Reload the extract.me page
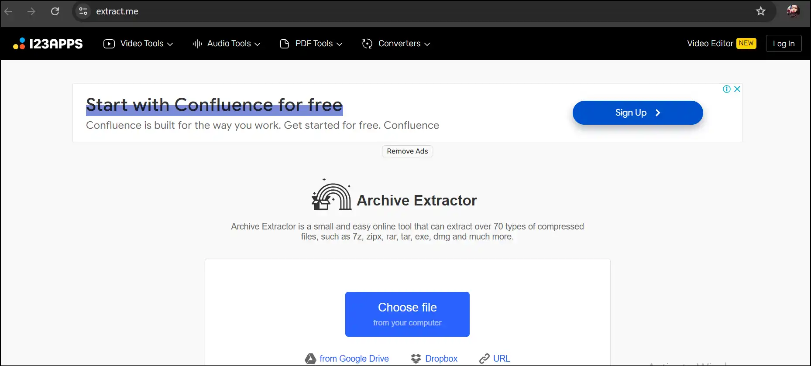811x366 pixels. [55, 11]
